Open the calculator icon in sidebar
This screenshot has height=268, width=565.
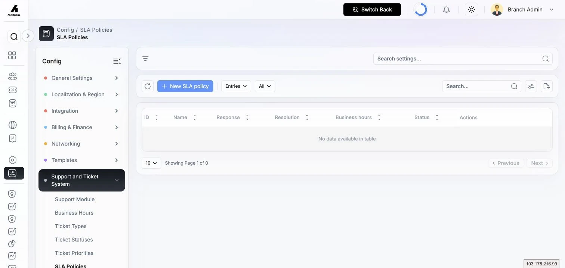(x=12, y=103)
